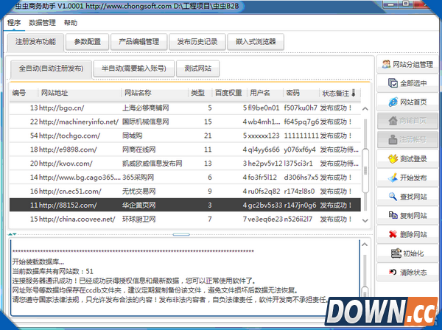Click the 全部选中 select-all icon

click(x=393, y=83)
